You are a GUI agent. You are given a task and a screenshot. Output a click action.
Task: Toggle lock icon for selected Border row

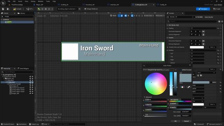tap(30, 82)
